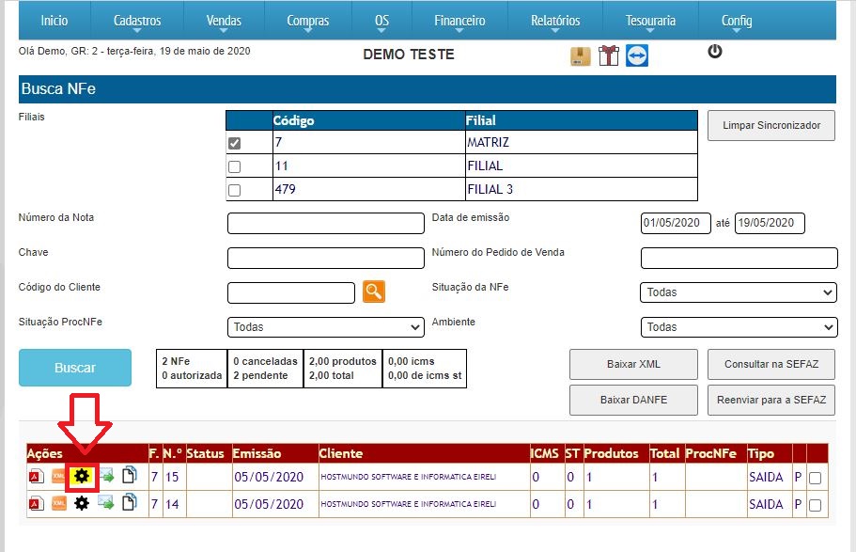Click the Reenviar para a SEFAZ button
The height and width of the screenshot is (552, 856).
(771, 400)
